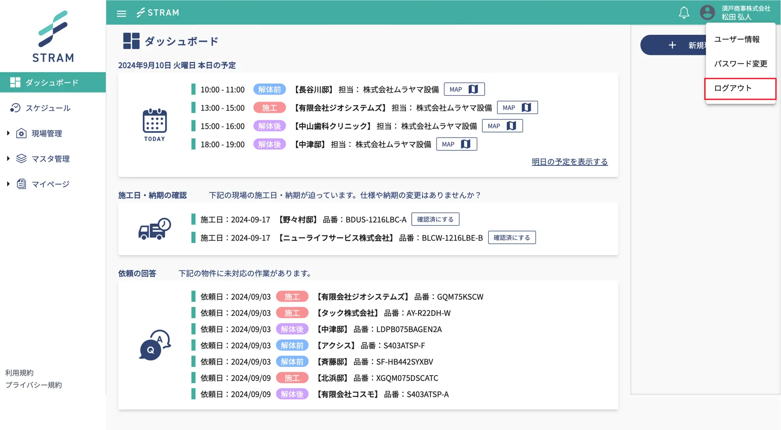Screen dimensions: 781x430
Task: Click the 施工 status badge for 北浜邸
Action: point(292,378)
